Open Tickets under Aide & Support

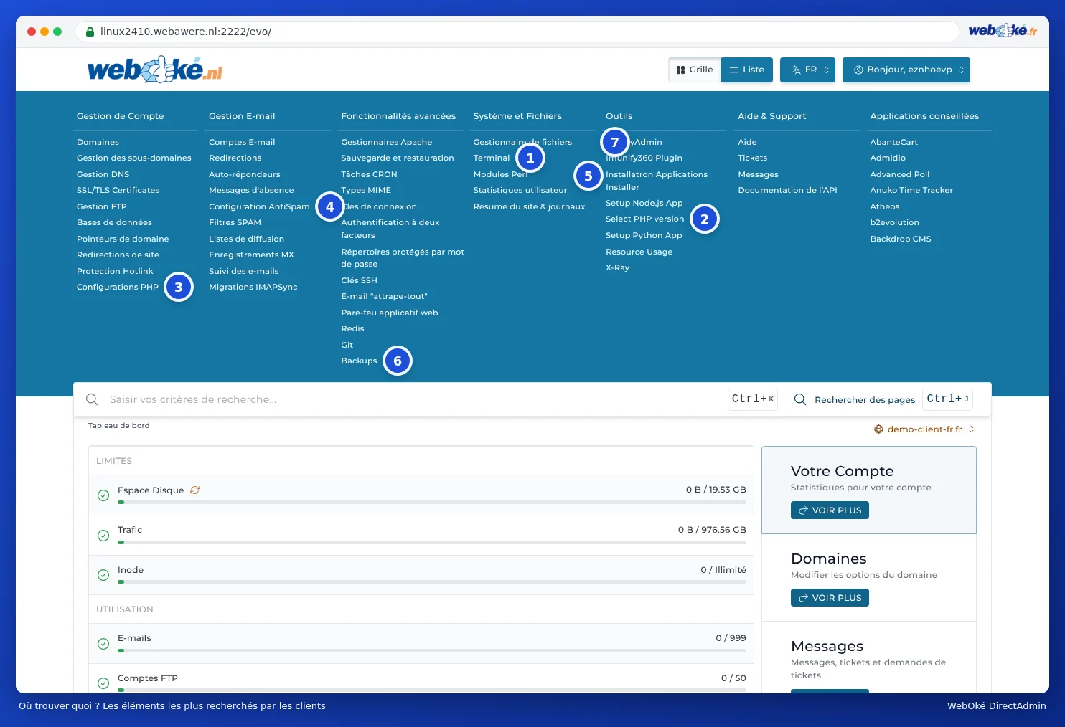[752, 158]
